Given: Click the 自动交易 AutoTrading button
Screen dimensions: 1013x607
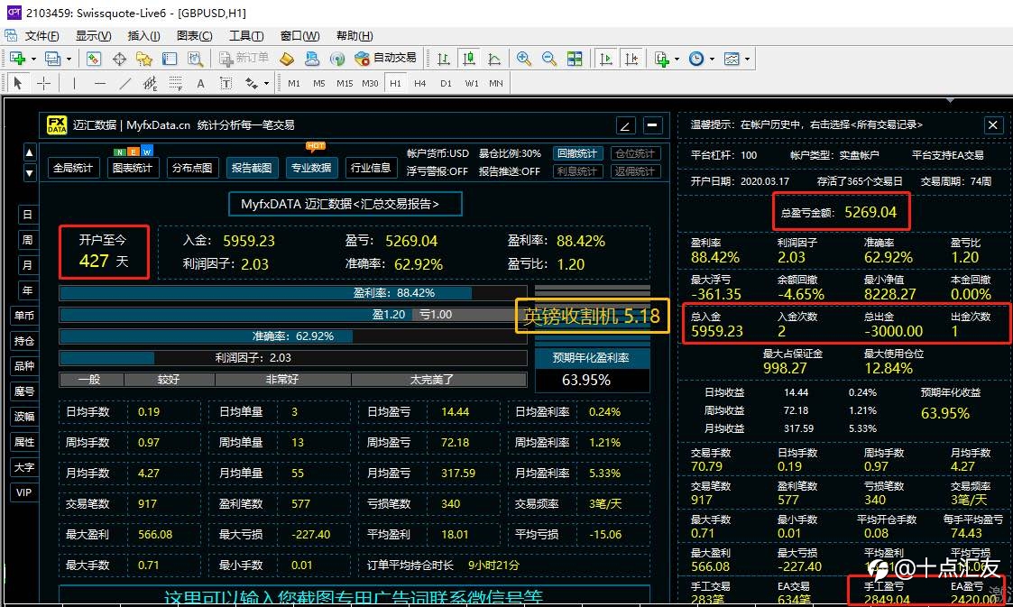Looking at the screenshot, I should (x=386, y=59).
